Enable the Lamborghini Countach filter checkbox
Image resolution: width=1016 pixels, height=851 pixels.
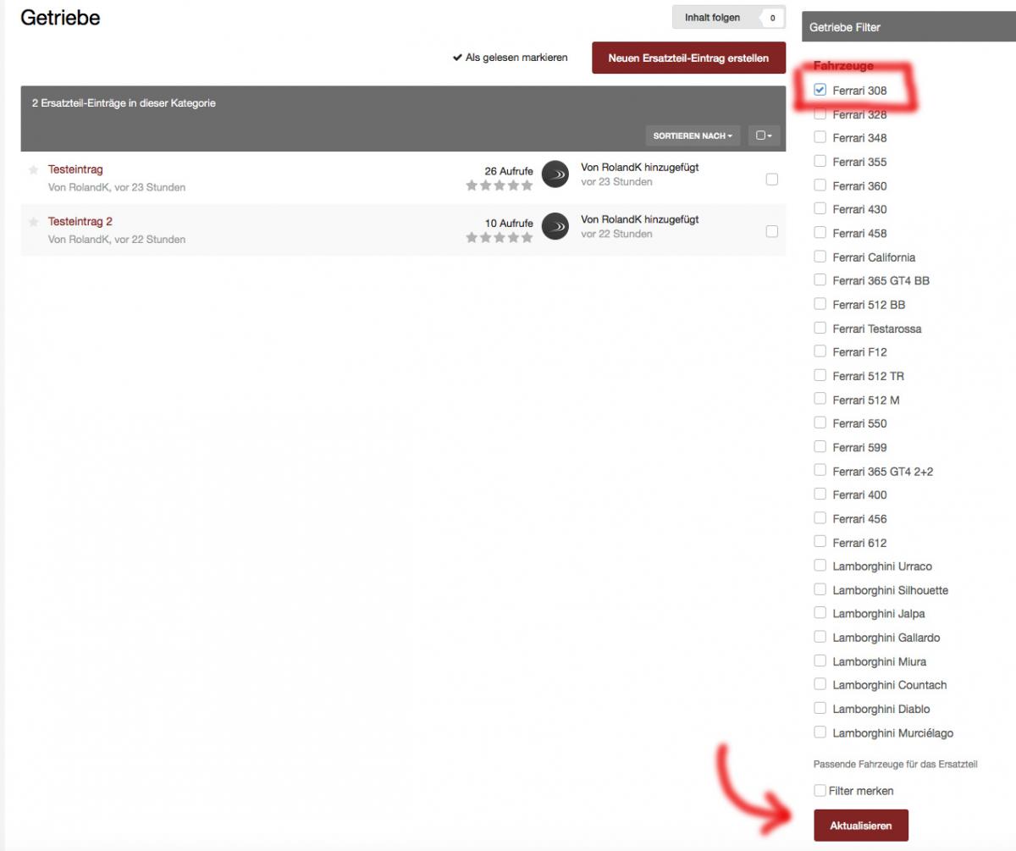(x=820, y=684)
